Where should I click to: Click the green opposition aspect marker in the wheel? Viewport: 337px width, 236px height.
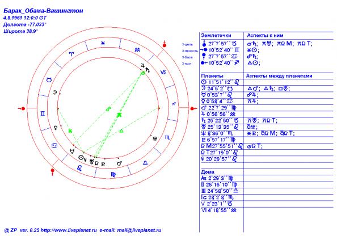pos(108,109)
